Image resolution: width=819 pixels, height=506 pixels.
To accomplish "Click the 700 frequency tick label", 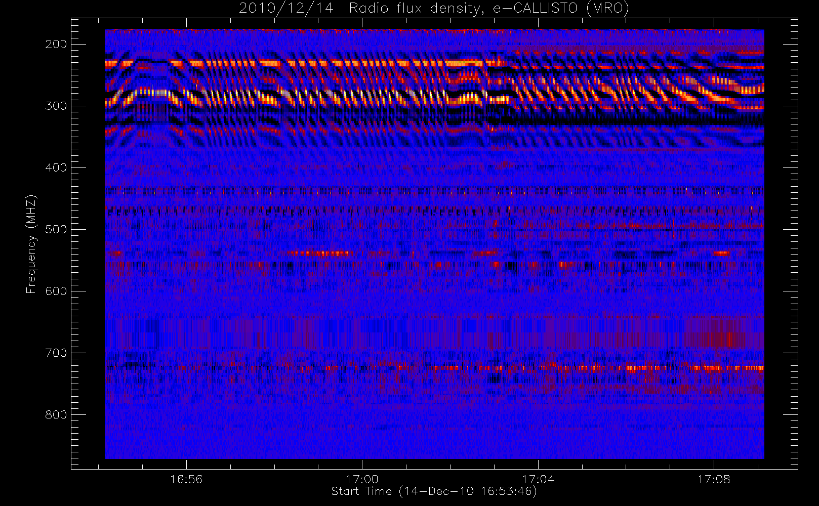I will point(56,353).
